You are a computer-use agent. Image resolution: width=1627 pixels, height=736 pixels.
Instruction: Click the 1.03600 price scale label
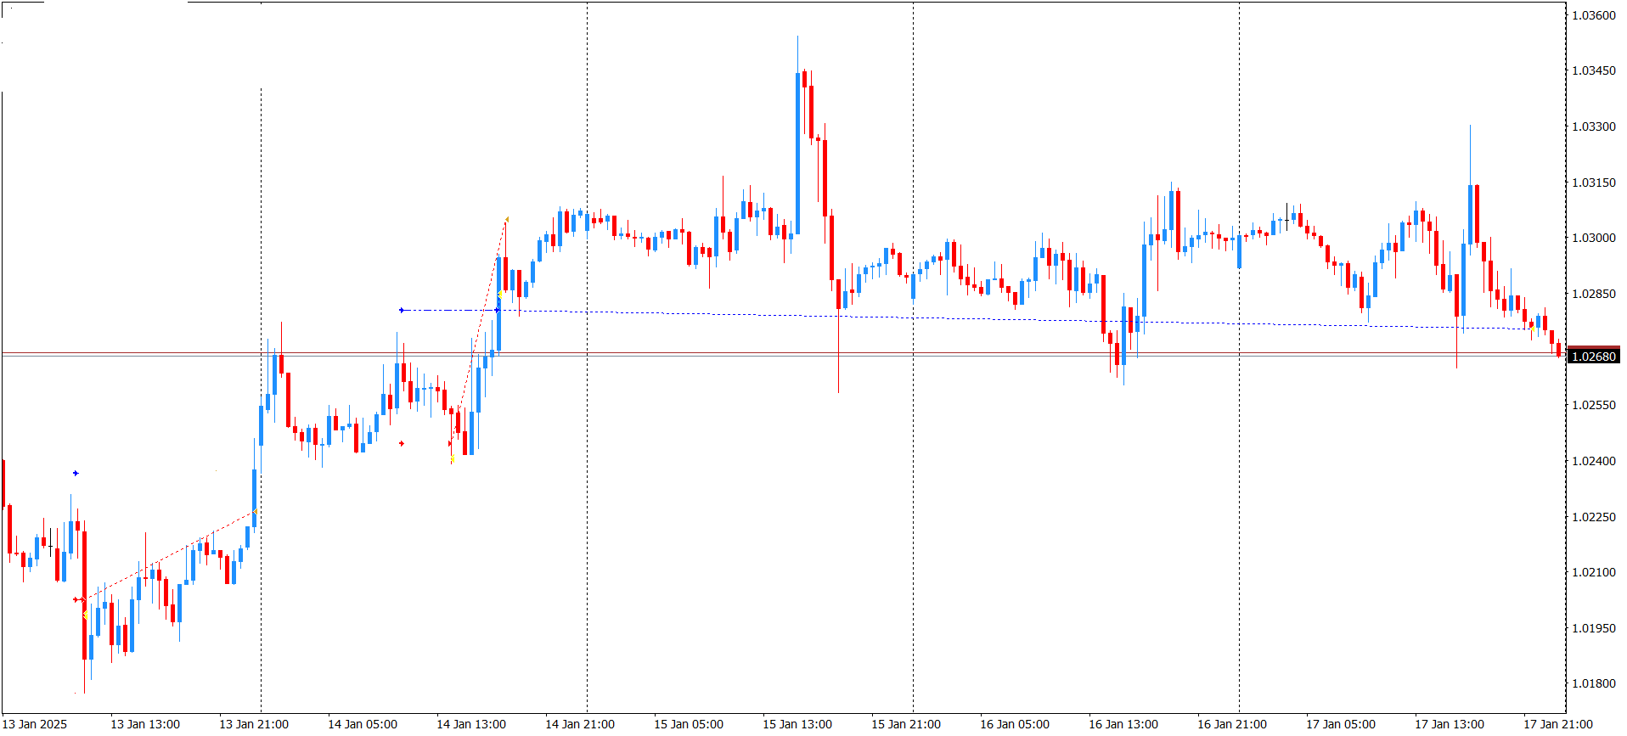point(1594,15)
